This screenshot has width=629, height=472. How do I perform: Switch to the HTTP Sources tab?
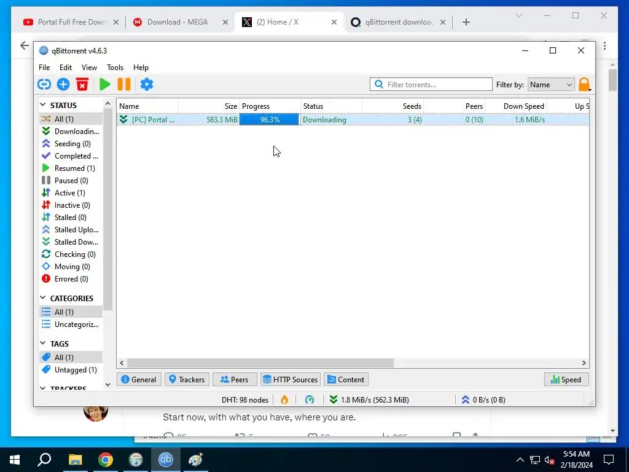click(x=291, y=379)
